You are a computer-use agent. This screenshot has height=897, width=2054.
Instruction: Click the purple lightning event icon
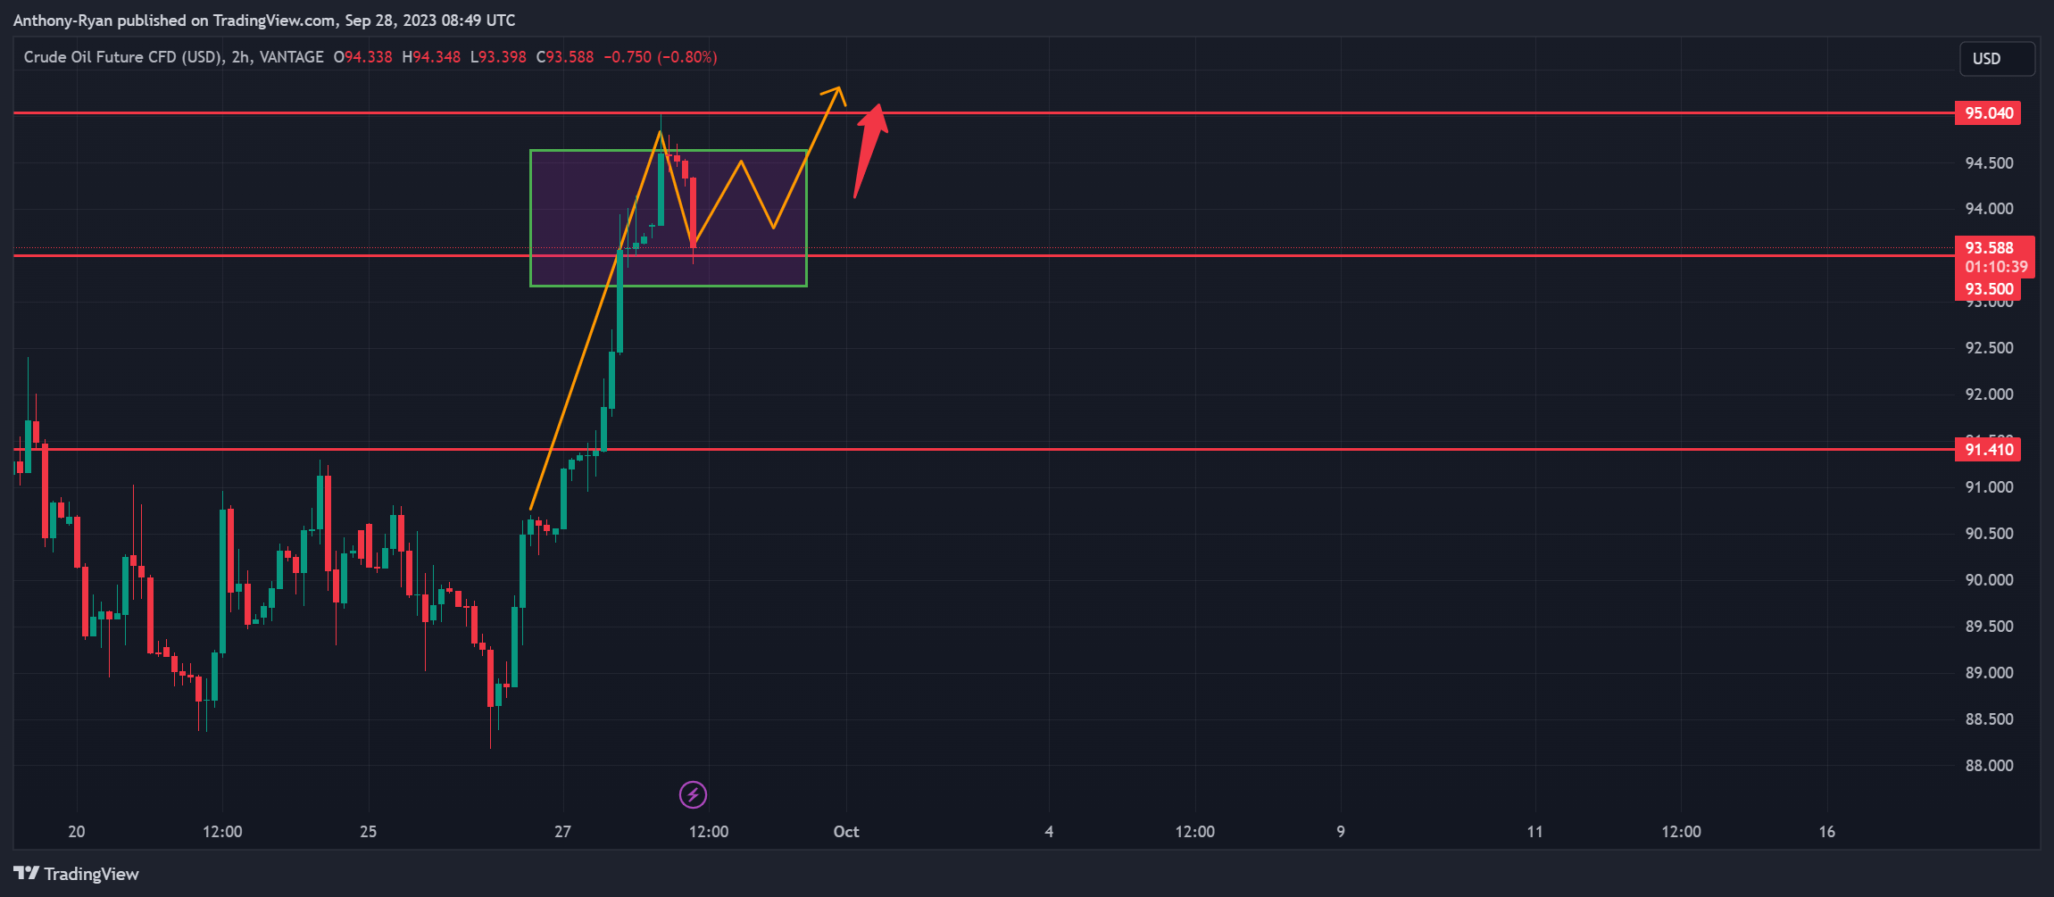pos(693,794)
